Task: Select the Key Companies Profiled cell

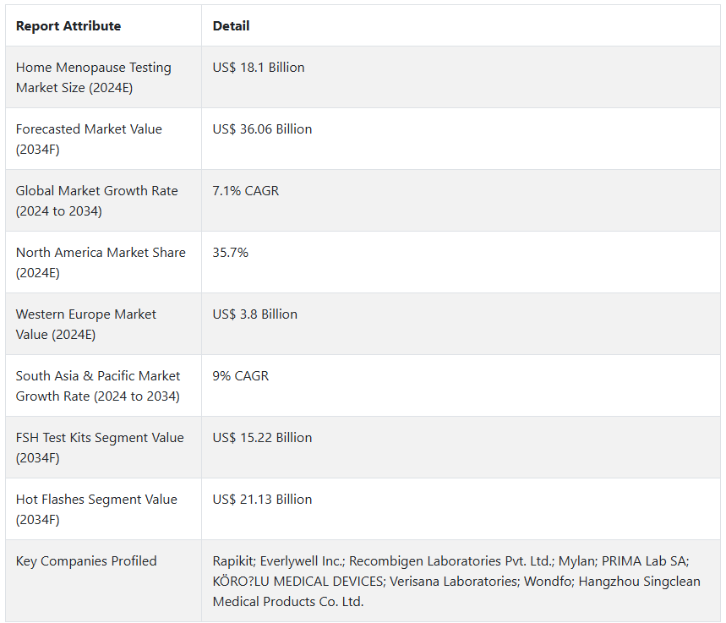Action: pyautogui.click(x=86, y=561)
